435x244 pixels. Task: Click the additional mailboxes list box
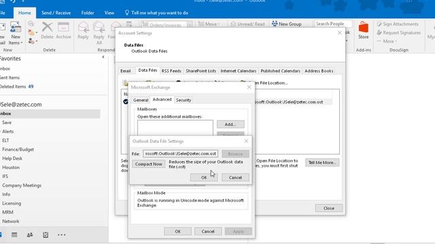[x=175, y=128]
